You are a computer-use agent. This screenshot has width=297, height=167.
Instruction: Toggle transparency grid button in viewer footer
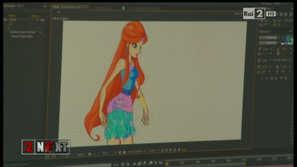tap(124, 152)
